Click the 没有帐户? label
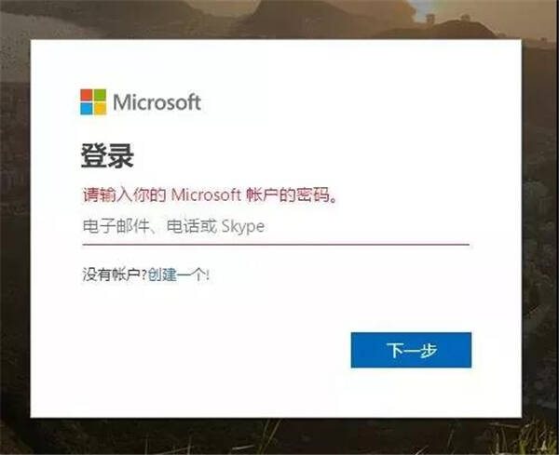 click(x=115, y=274)
